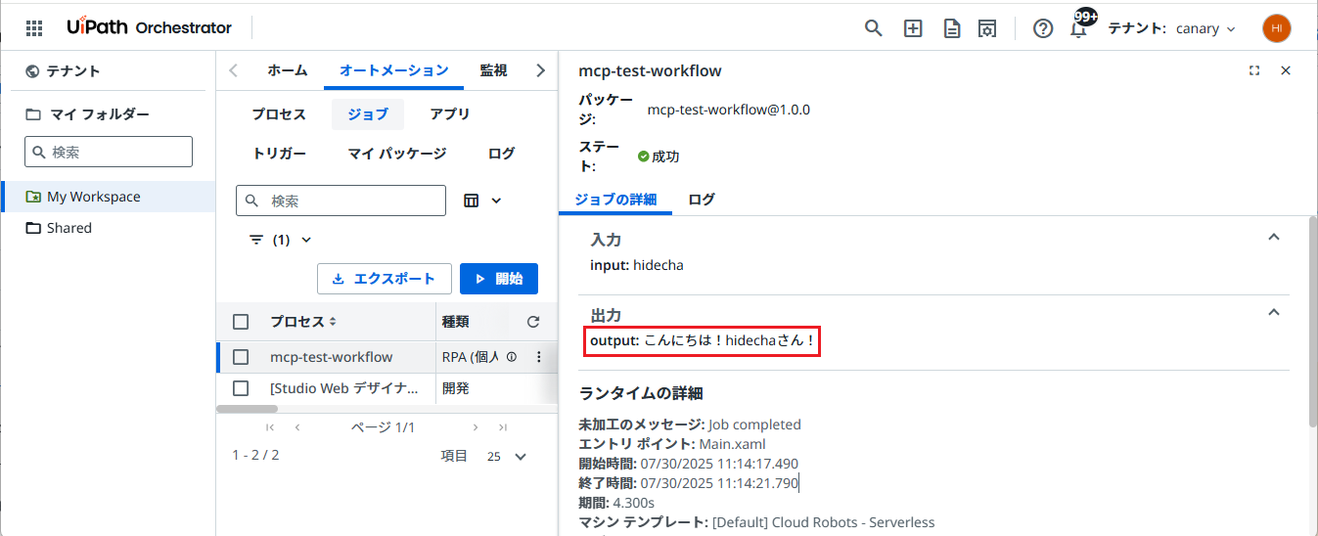Go to first page of job list
Image resolution: width=1318 pixels, height=536 pixels.
point(271,427)
